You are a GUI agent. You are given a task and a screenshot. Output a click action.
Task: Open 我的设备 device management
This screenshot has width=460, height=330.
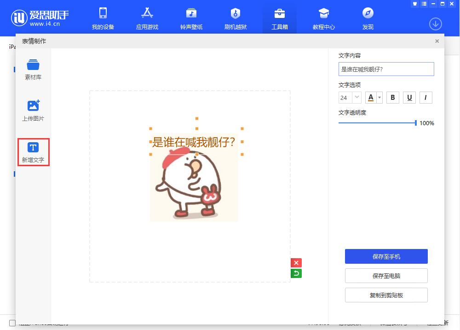tap(103, 17)
